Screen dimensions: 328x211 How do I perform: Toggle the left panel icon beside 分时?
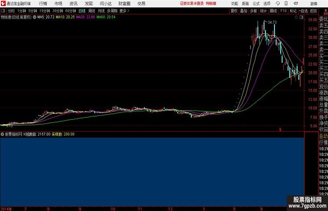3,11
